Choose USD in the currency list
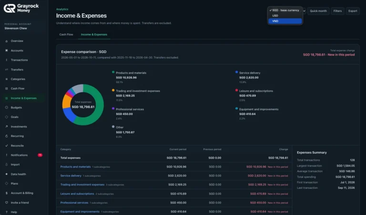The image size is (366, 215). (285, 16)
